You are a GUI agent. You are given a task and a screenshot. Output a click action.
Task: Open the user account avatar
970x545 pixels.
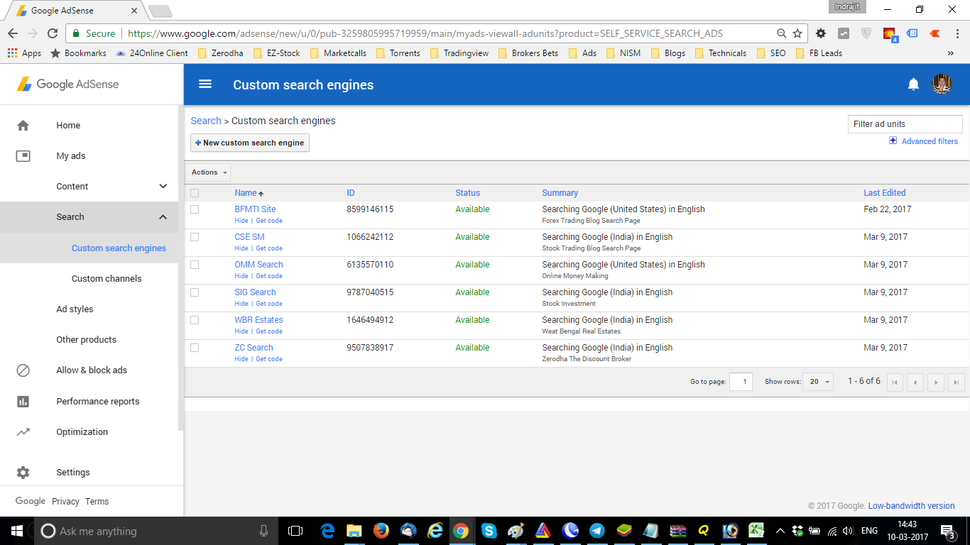coord(942,84)
